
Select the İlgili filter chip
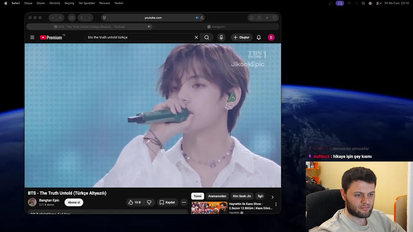(x=260, y=196)
